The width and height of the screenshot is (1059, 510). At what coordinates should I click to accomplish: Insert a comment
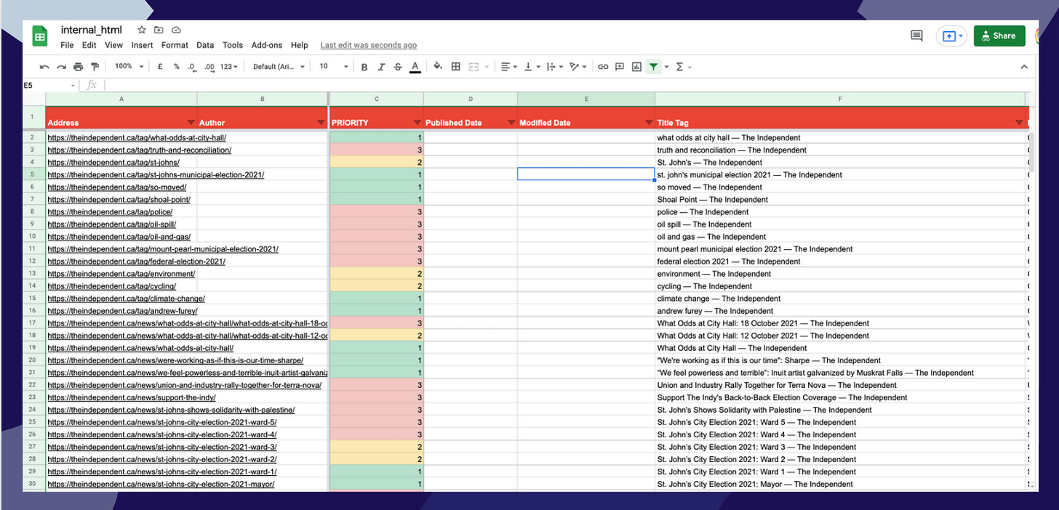tap(620, 67)
